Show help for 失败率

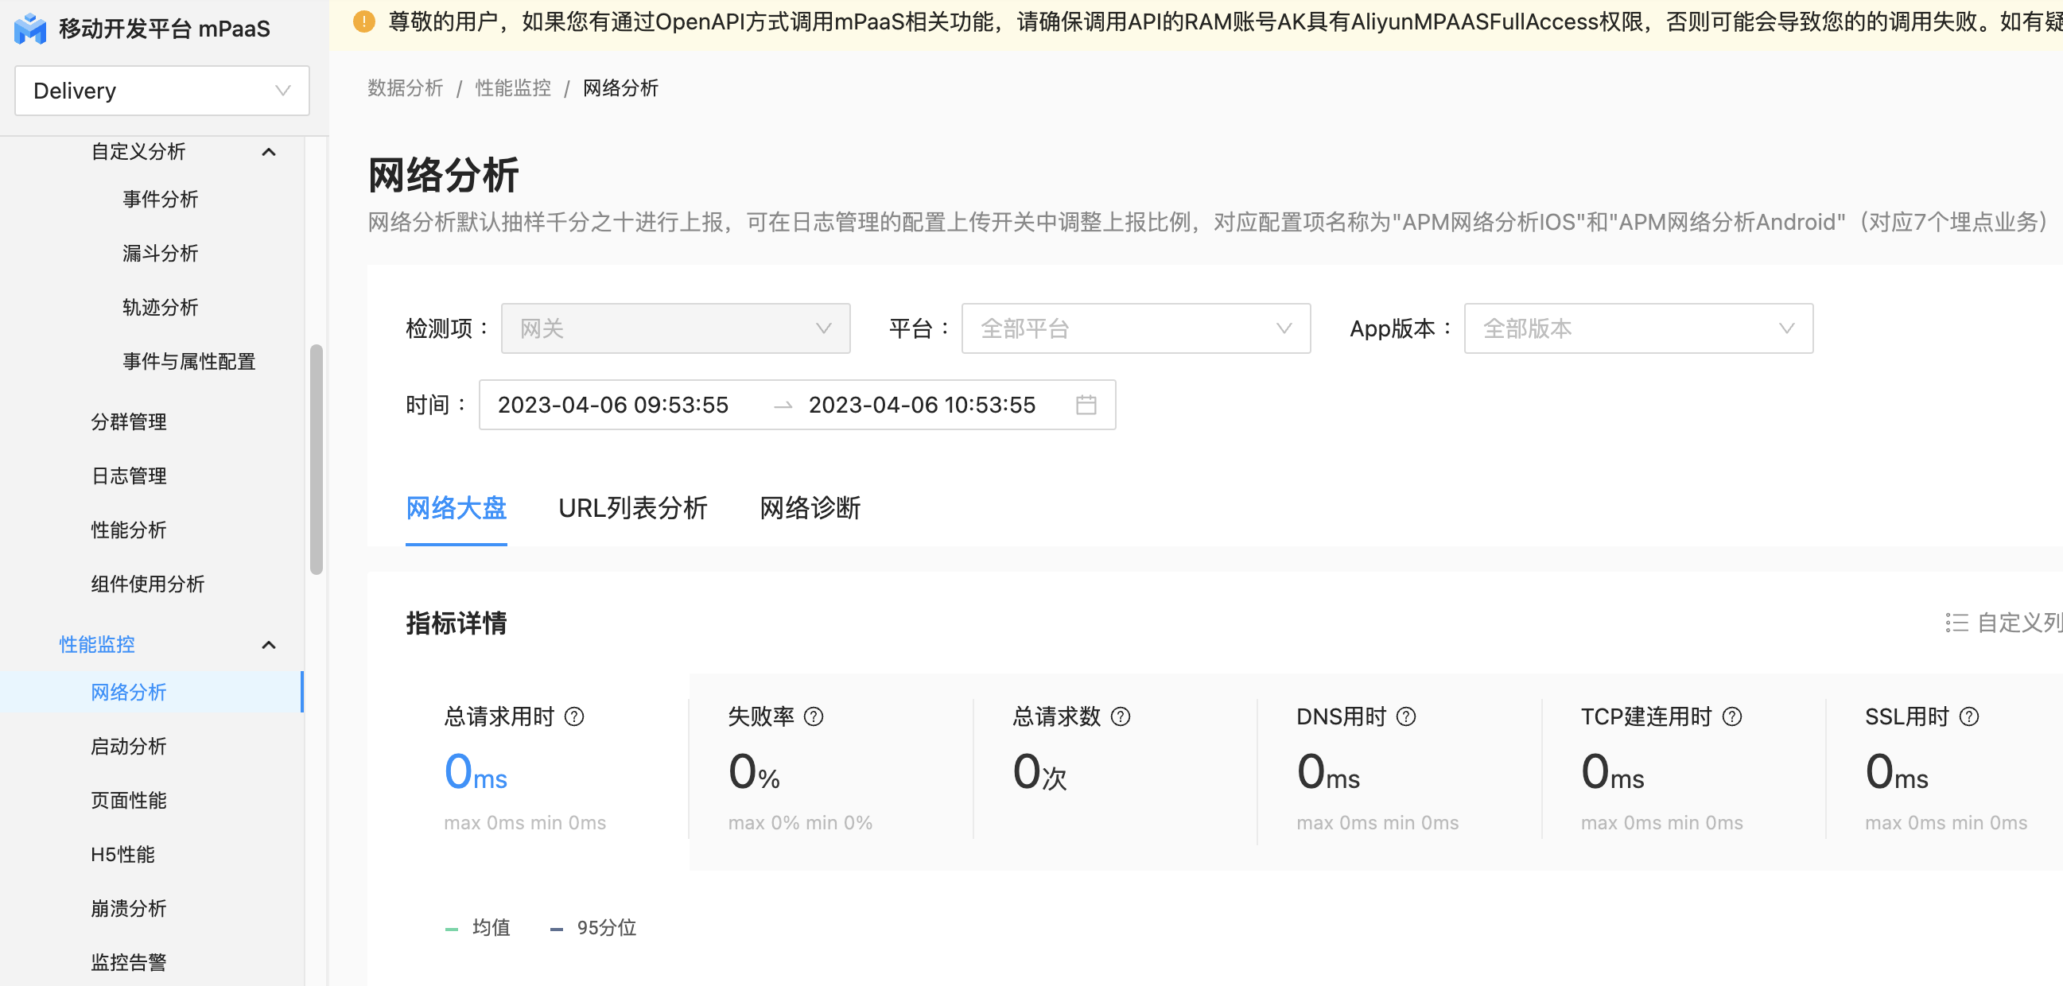coord(814,716)
